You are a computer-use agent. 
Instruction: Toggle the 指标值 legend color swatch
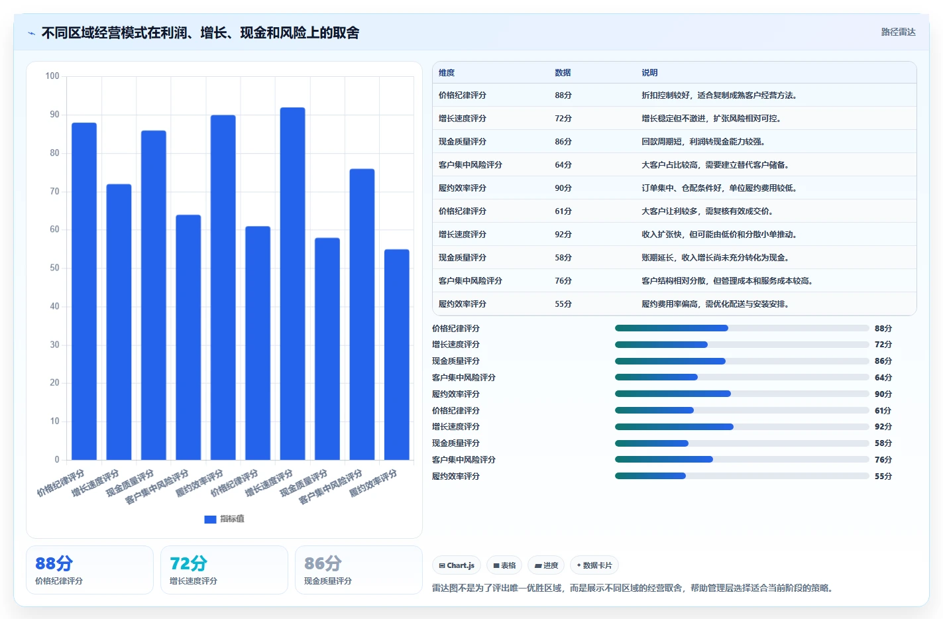210,519
